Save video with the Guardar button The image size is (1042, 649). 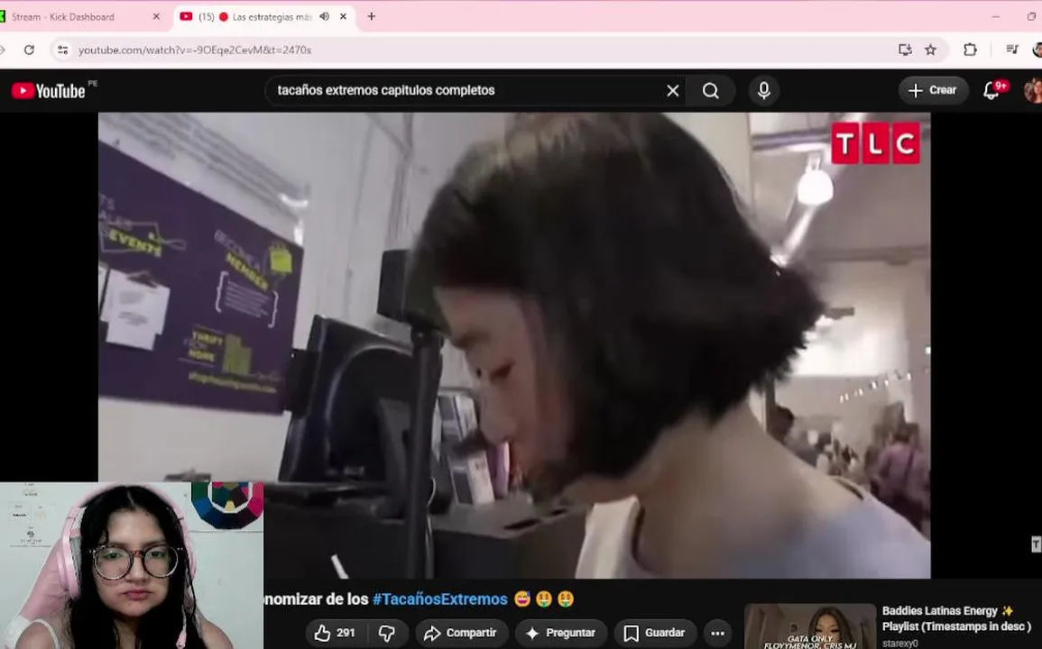click(655, 633)
